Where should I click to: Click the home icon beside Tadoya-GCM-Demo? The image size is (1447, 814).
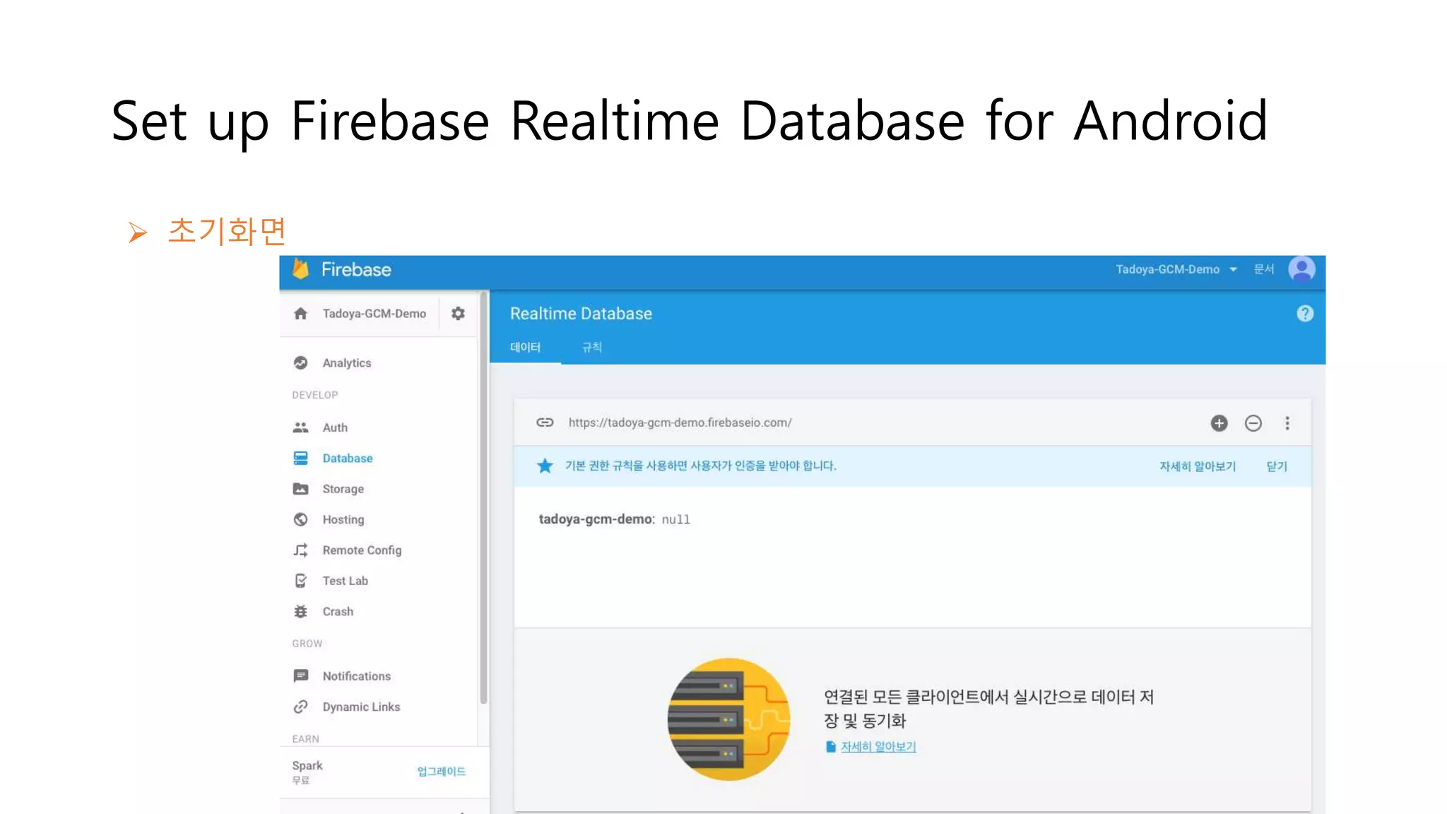click(x=300, y=314)
